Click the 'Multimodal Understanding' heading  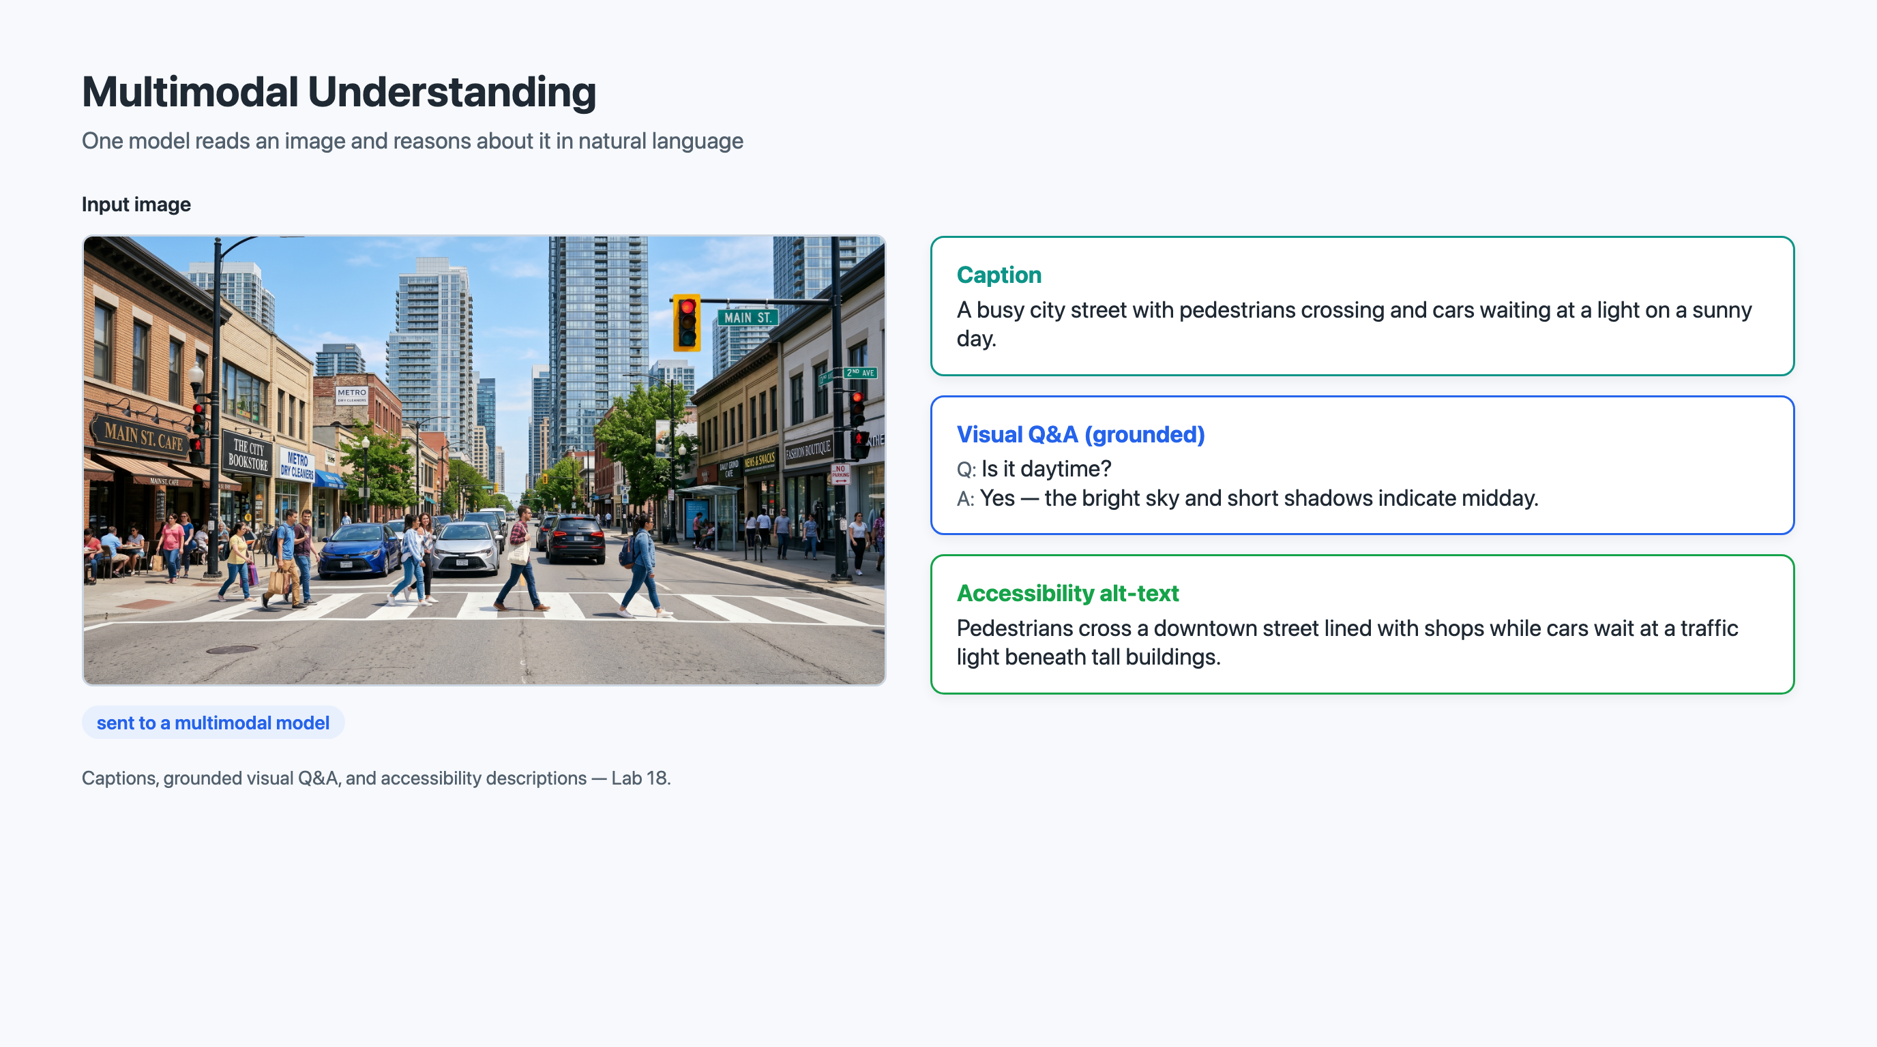(x=339, y=92)
